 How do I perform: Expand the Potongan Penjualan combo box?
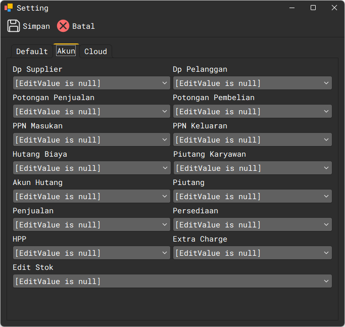coord(165,112)
